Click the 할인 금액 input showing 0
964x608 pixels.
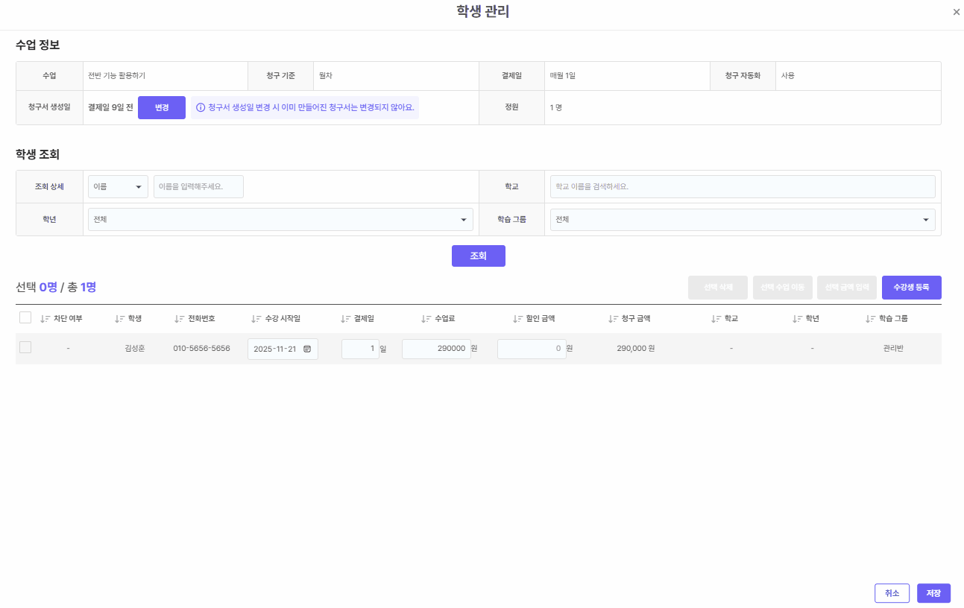(x=532, y=349)
